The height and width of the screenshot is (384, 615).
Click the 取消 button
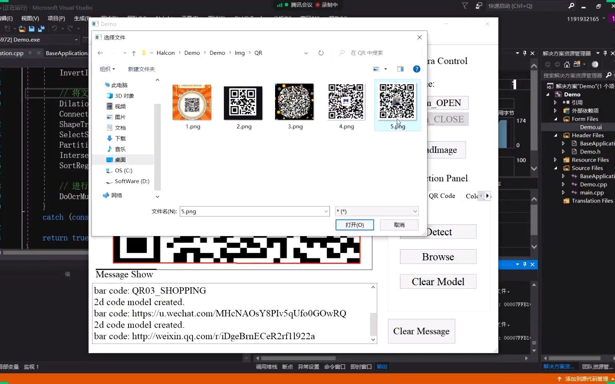point(399,225)
